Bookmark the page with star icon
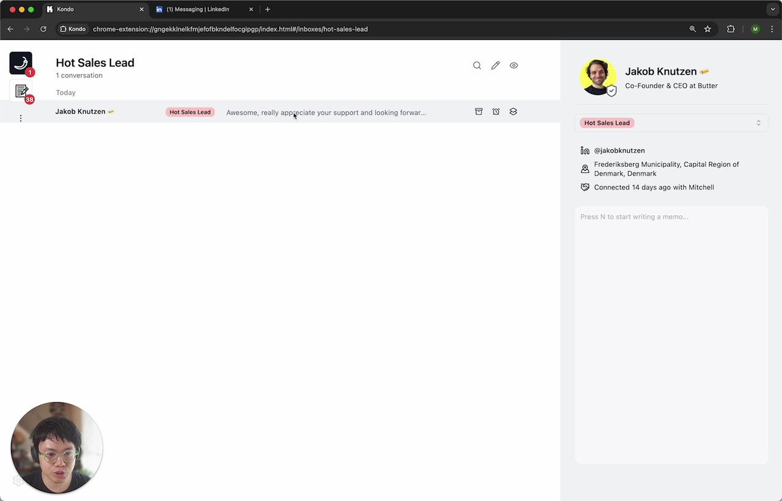Image resolution: width=782 pixels, height=501 pixels. coord(707,29)
